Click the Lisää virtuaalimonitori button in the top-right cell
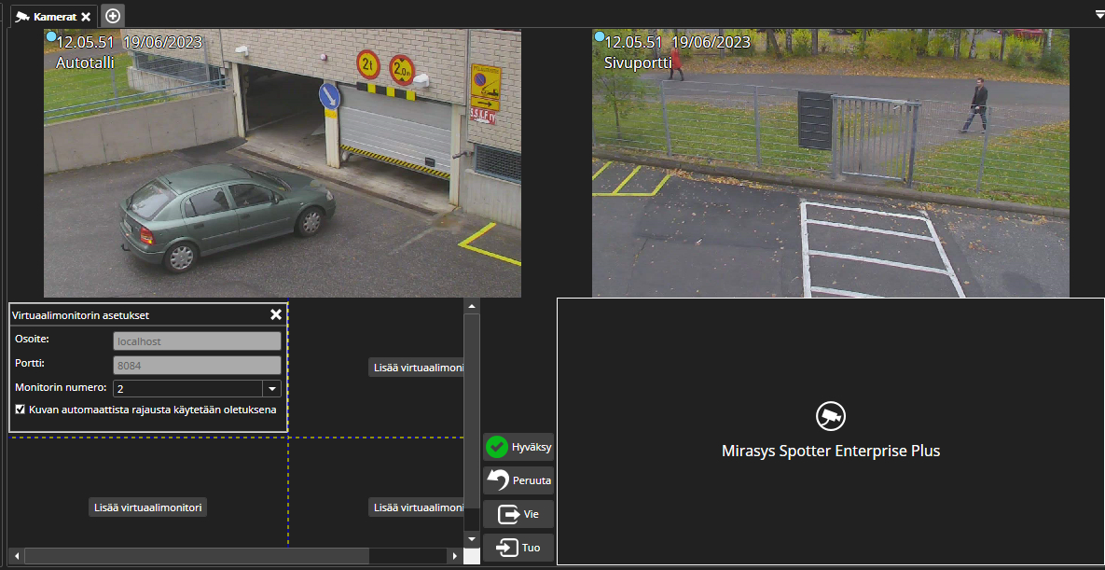This screenshot has height=570, width=1105. click(417, 368)
